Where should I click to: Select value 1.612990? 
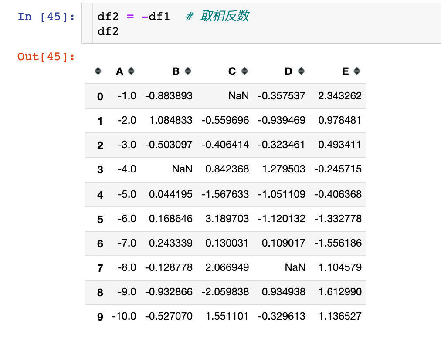pyautogui.click(x=340, y=291)
